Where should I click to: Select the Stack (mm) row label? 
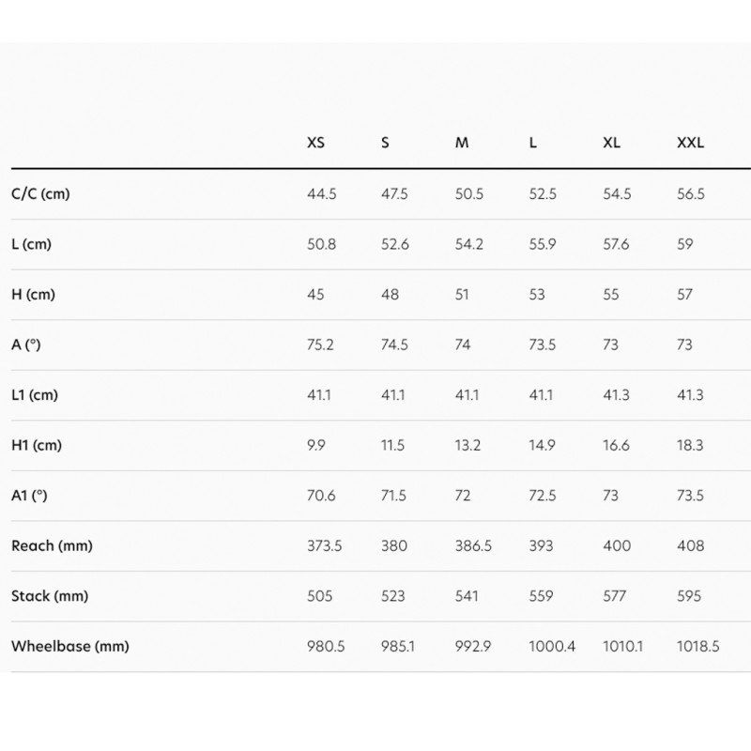pyautogui.click(x=49, y=596)
